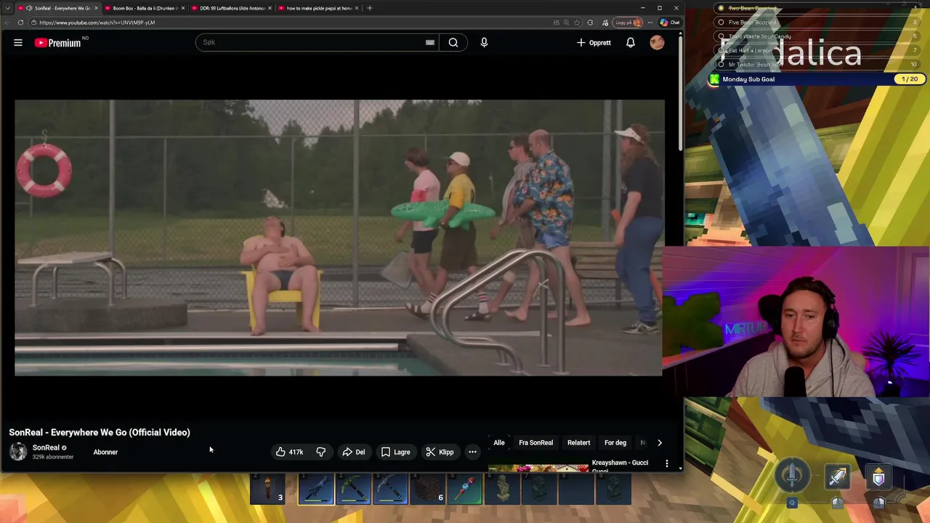930x523 pixels.
Task: Click the '1 / 20' sub goal counter
Action: click(910, 78)
